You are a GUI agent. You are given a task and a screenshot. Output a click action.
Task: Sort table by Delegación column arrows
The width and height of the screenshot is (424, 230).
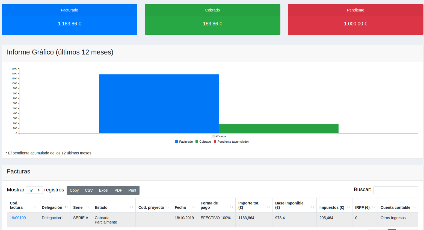[x=66, y=207]
